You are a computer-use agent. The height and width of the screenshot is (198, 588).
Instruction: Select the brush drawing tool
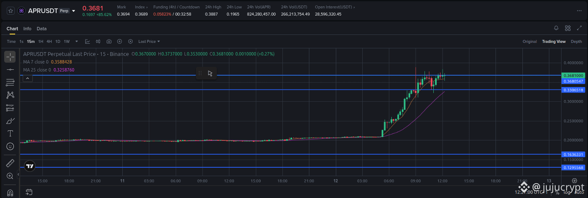[x=10, y=121]
